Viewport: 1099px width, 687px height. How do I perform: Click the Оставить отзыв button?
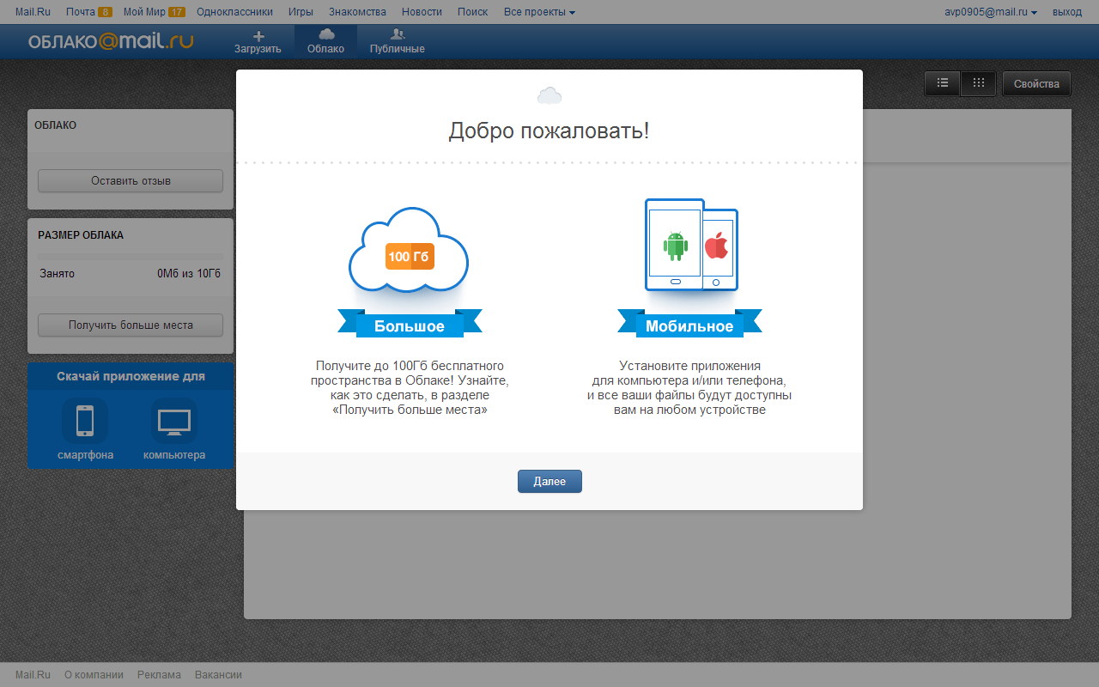pyautogui.click(x=131, y=181)
